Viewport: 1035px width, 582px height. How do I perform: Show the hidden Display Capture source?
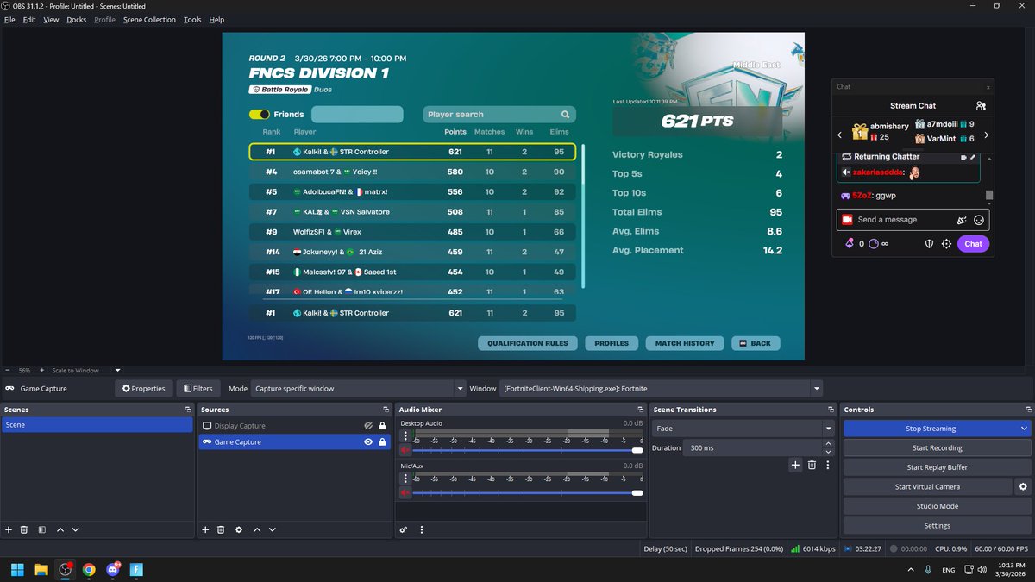pyautogui.click(x=368, y=426)
